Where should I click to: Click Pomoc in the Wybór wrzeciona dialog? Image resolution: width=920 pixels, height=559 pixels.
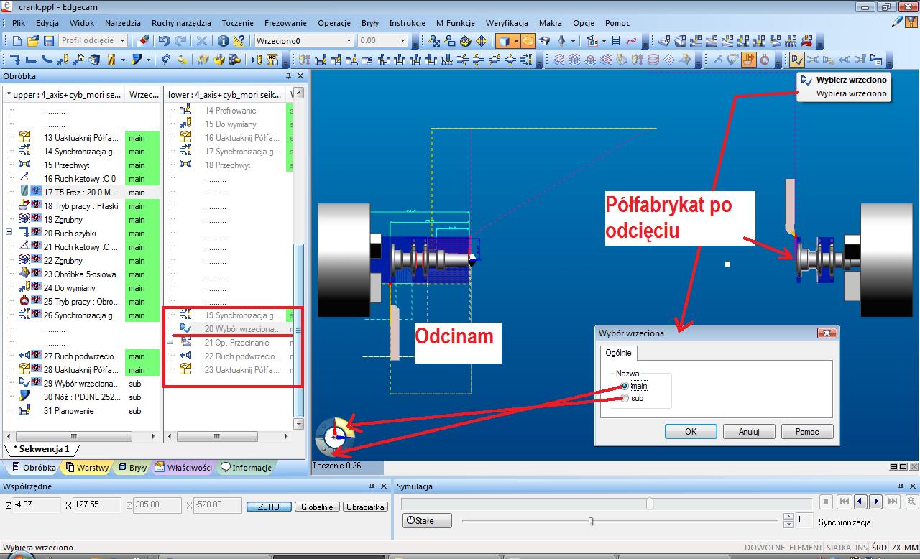(x=807, y=432)
